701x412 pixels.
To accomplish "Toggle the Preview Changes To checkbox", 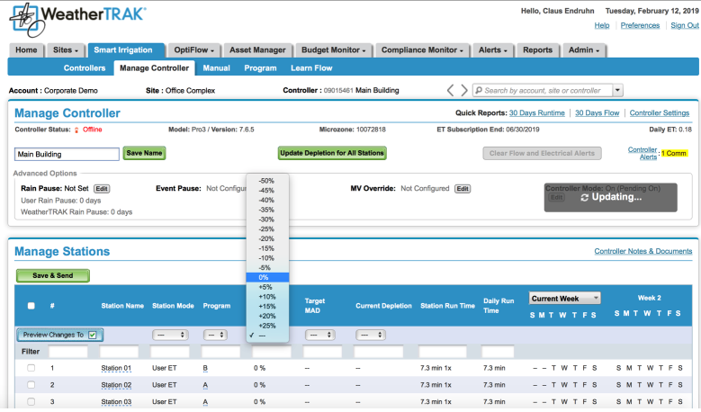I will point(93,335).
